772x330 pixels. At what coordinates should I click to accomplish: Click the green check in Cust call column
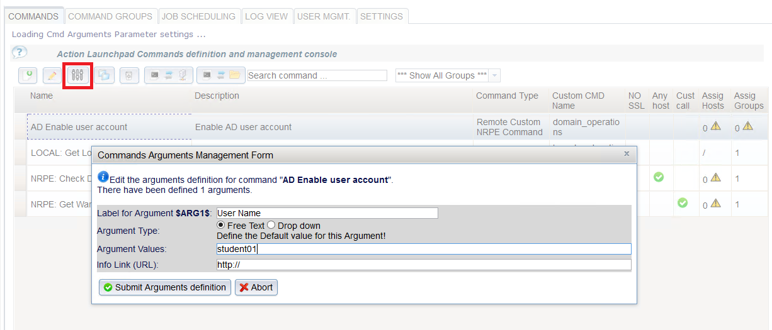point(683,203)
